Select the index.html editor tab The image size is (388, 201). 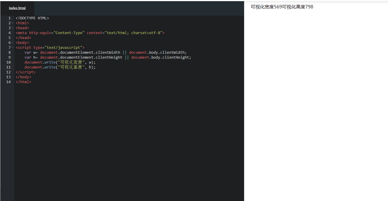tap(17, 8)
